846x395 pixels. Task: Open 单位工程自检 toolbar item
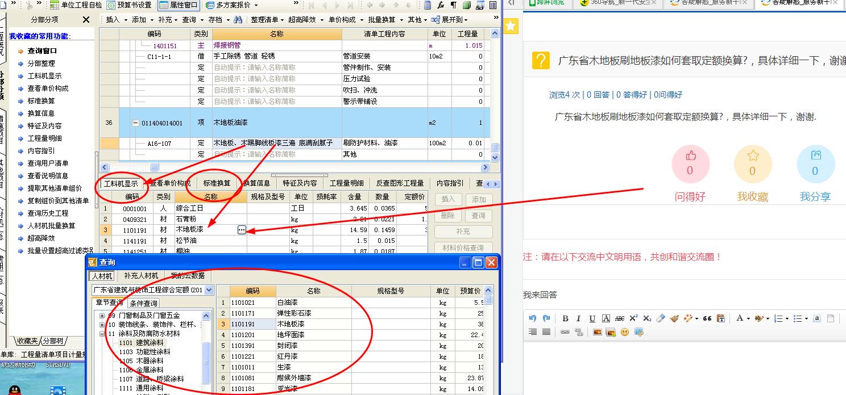77,5
